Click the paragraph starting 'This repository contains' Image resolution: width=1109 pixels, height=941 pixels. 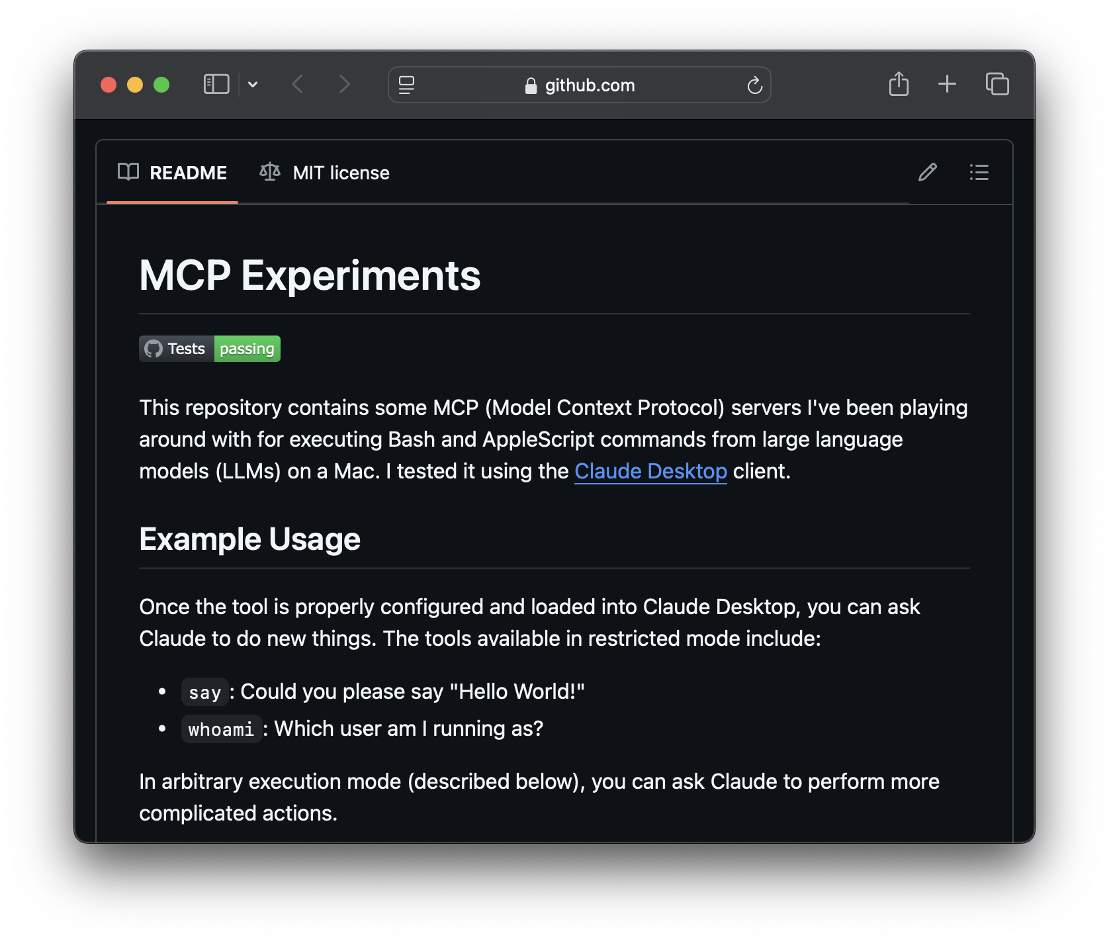pos(553,439)
